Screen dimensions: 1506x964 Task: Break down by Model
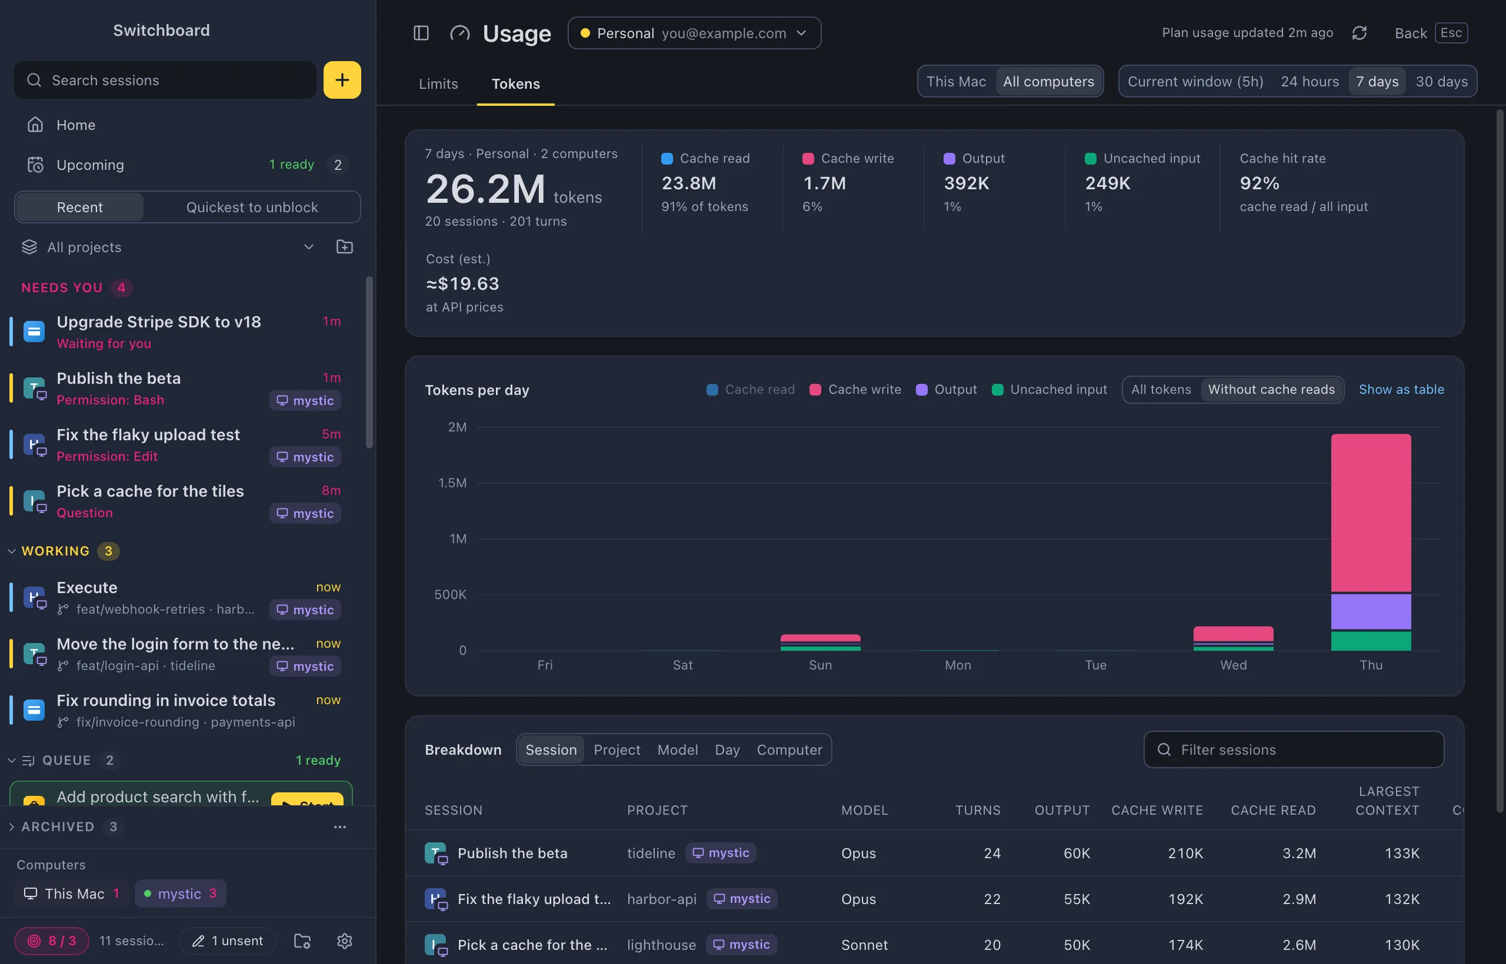tap(677, 749)
